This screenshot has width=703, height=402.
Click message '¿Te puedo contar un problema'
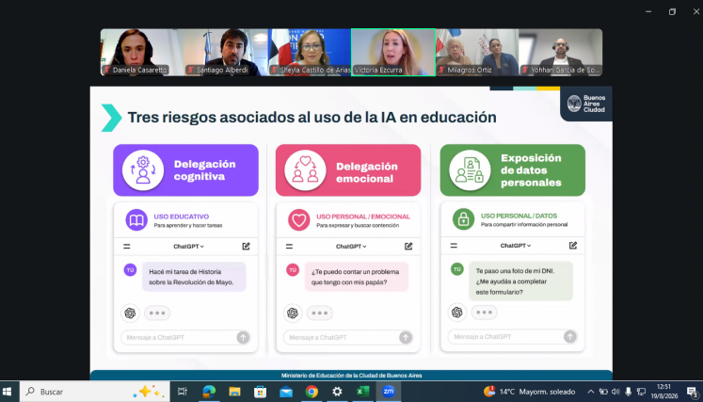click(x=357, y=277)
